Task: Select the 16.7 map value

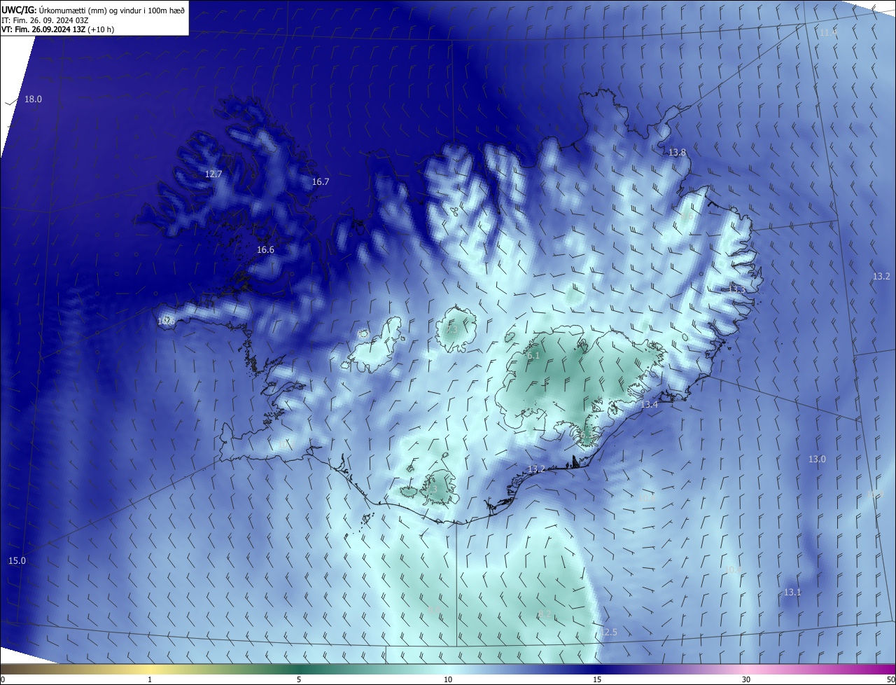Action: [320, 182]
